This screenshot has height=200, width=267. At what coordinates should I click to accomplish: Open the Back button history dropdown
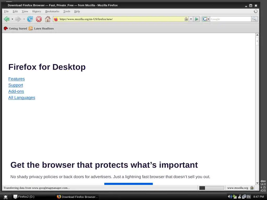pos(12,19)
